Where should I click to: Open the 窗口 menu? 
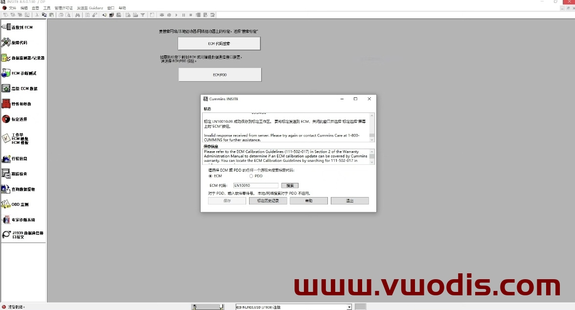point(111,8)
